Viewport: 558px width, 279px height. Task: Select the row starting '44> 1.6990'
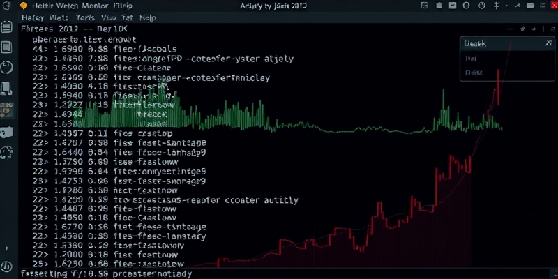[104, 49]
